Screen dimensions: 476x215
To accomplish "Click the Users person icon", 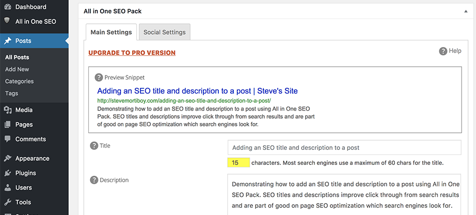I will pyautogui.click(x=8, y=187).
